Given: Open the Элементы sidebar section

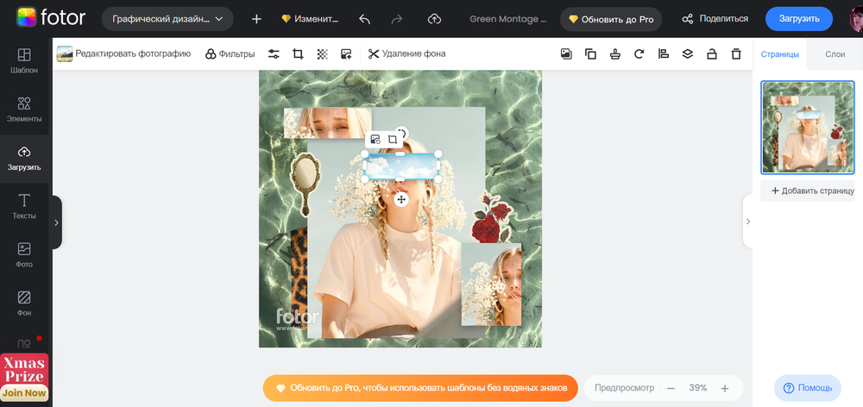Looking at the screenshot, I should (24, 110).
